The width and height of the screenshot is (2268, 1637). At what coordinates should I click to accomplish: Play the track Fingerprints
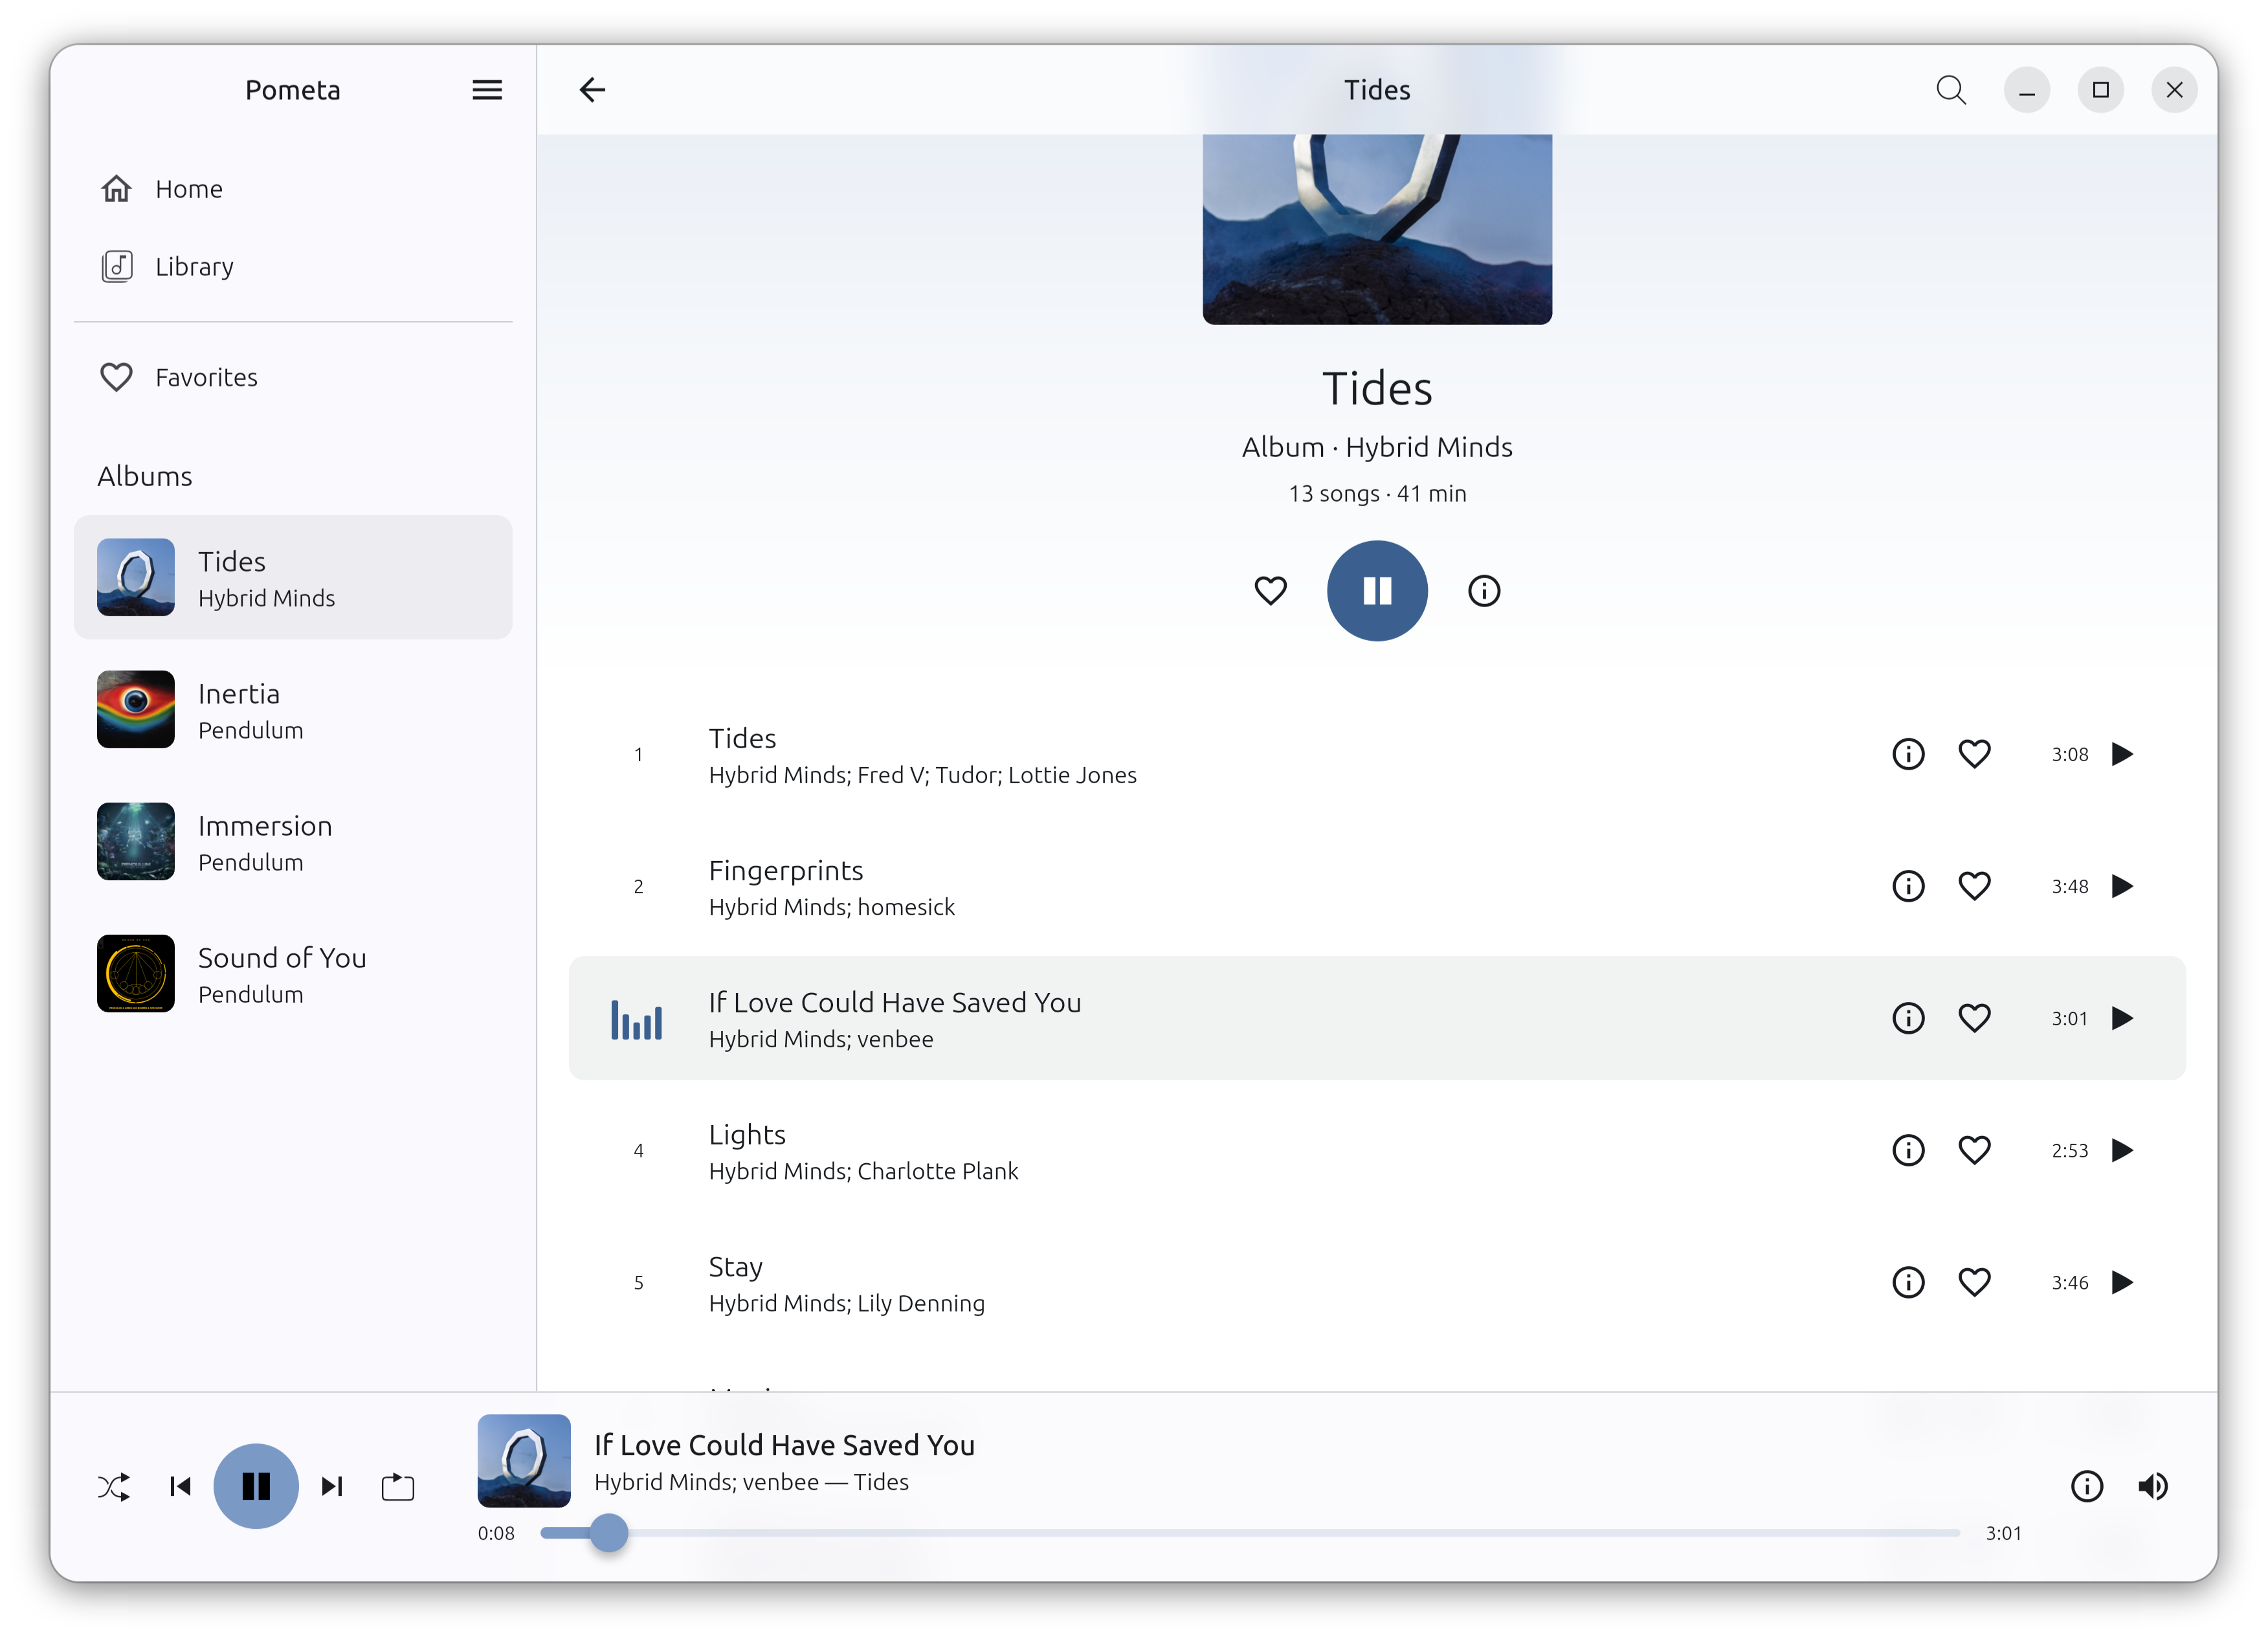point(2122,886)
